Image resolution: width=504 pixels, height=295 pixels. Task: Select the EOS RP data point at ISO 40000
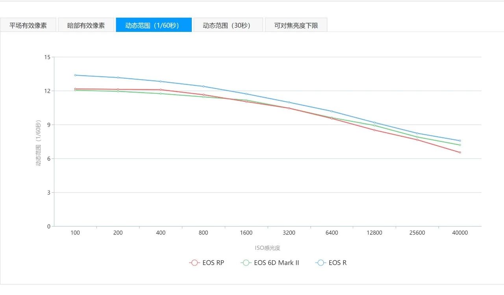460,152
